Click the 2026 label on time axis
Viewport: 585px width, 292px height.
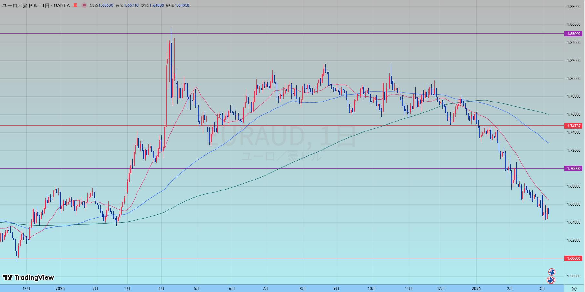[476, 289]
